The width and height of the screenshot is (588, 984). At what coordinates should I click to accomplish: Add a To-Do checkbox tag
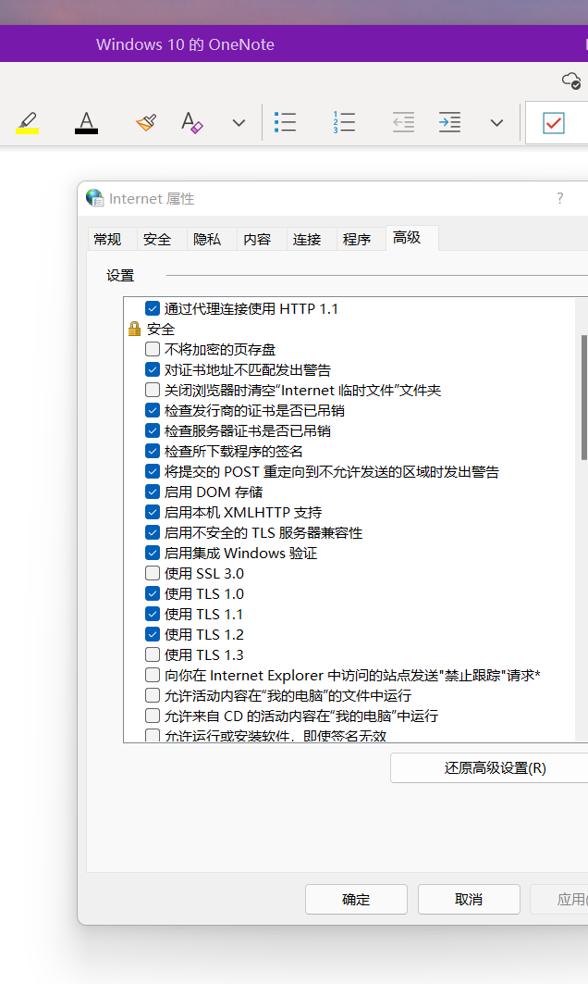pyautogui.click(x=554, y=123)
